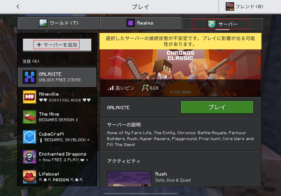Click the PRISON subtitle under Lifeboat
The width and height of the screenshot is (281, 196).
[61, 180]
